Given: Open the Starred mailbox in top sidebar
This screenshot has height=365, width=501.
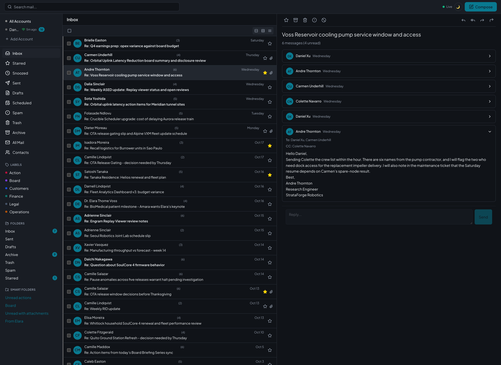Looking at the screenshot, I should click(x=31, y=63).
